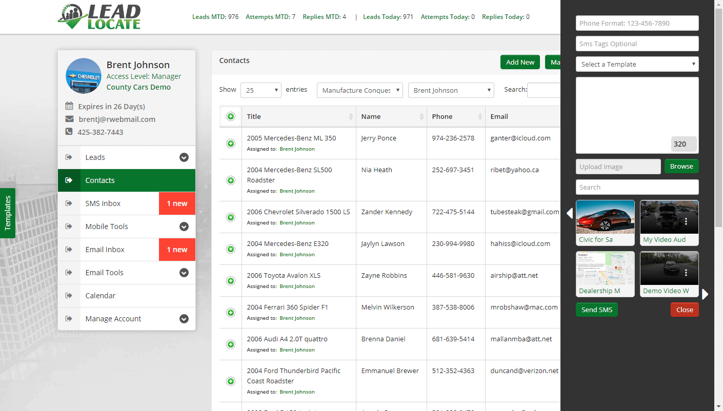The image size is (723, 411).
Task: Click the arrow icon beside SMS Inbox
Action: pyautogui.click(x=69, y=203)
